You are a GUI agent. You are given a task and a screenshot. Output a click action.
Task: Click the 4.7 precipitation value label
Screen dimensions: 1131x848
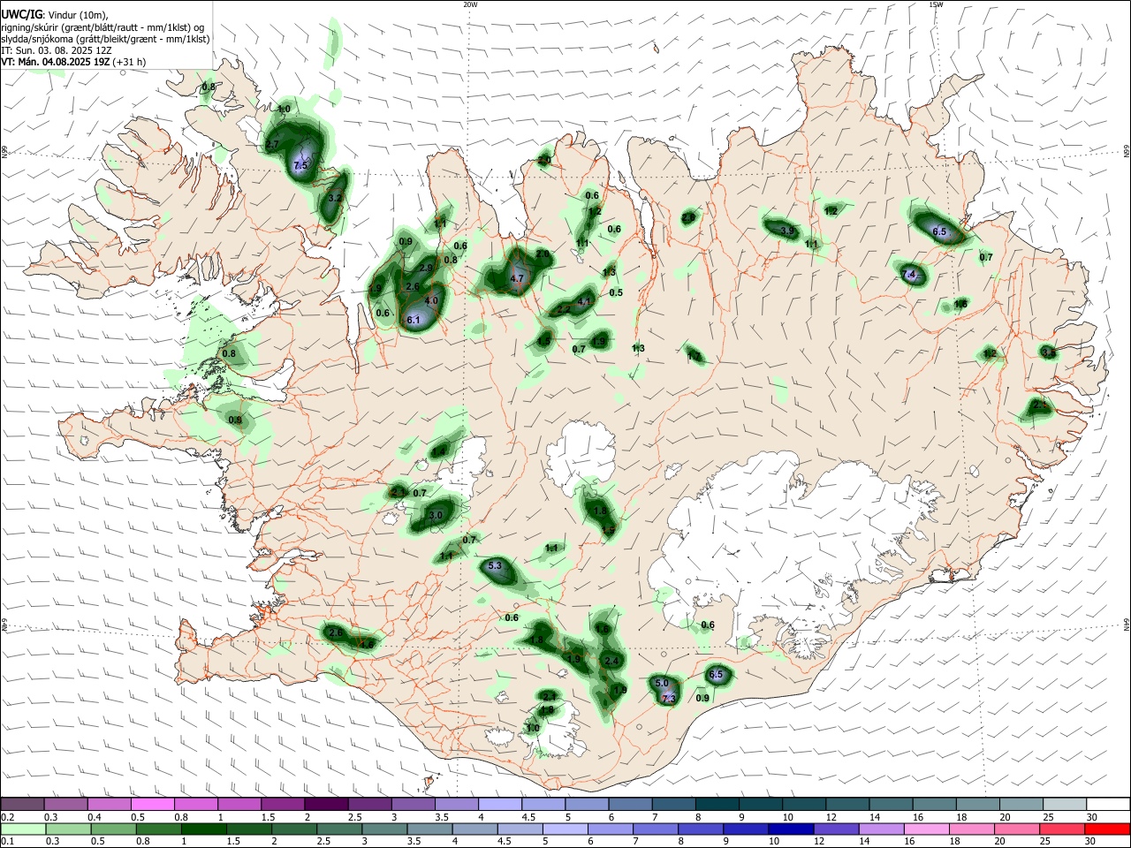click(518, 278)
